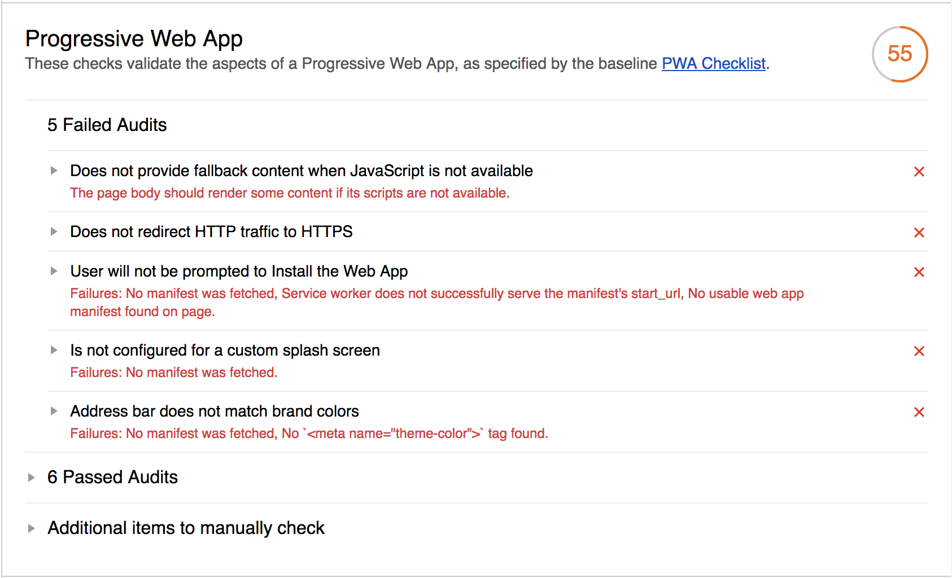Open the PWA Checklist link
Image resolution: width=952 pixels, height=578 pixels.
[x=713, y=64]
